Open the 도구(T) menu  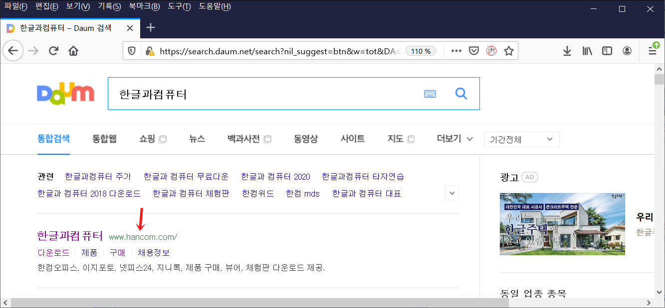coord(179,6)
